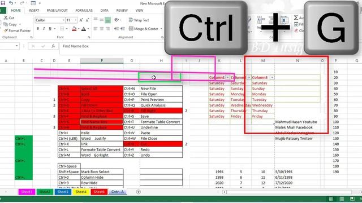Increase font size with the larger A icon

coord(81,20)
